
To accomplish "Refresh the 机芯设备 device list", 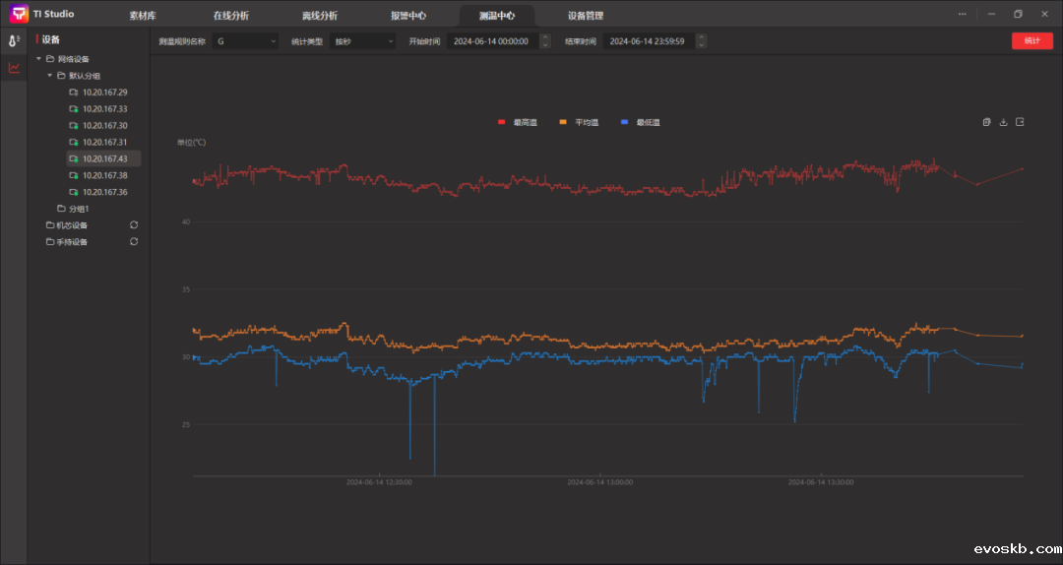I will point(134,225).
